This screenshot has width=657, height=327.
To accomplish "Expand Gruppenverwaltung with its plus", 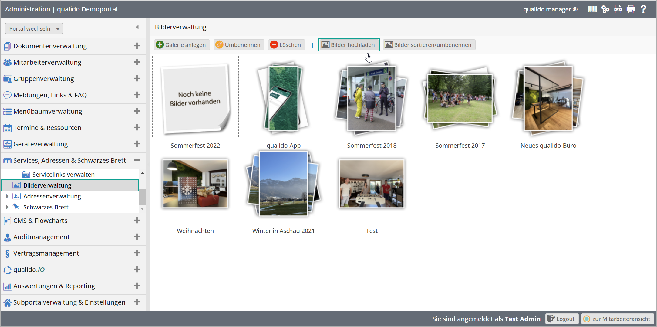I will tap(137, 79).
